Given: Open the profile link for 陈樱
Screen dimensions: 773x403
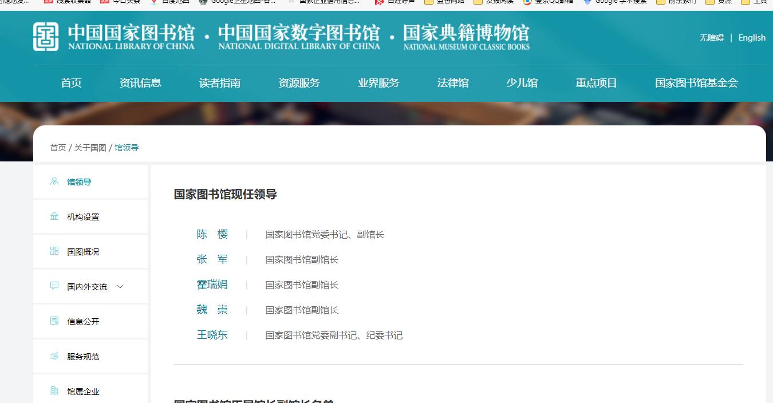Looking at the screenshot, I should tap(212, 234).
